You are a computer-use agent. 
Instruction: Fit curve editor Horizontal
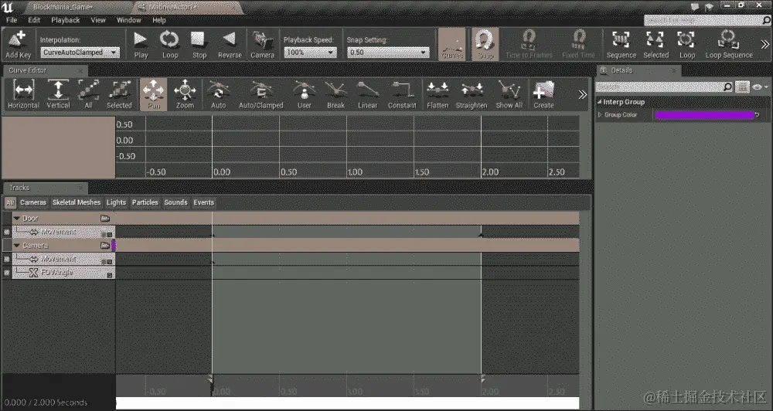(23, 94)
